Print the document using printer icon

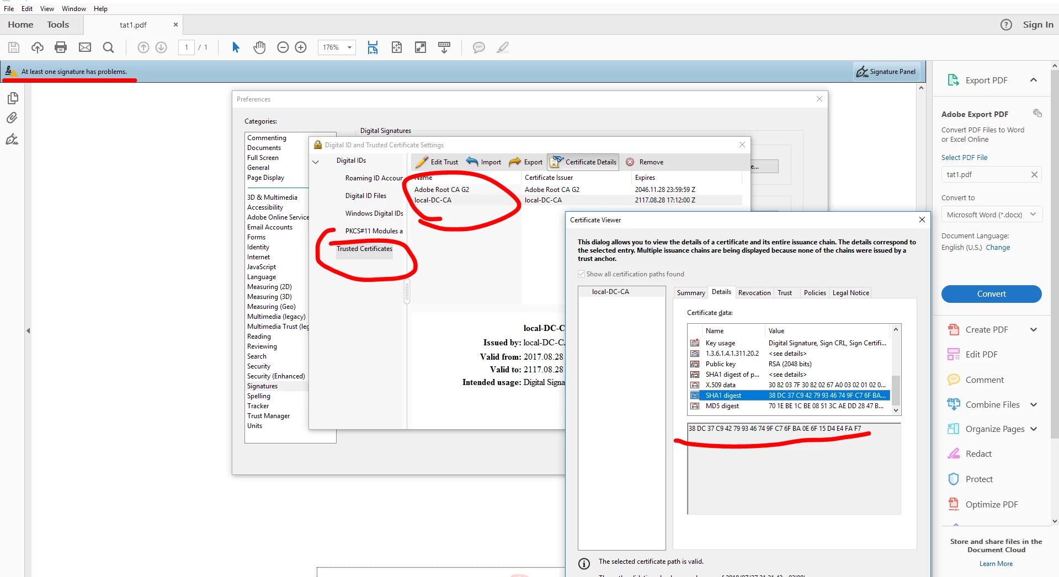click(61, 47)
